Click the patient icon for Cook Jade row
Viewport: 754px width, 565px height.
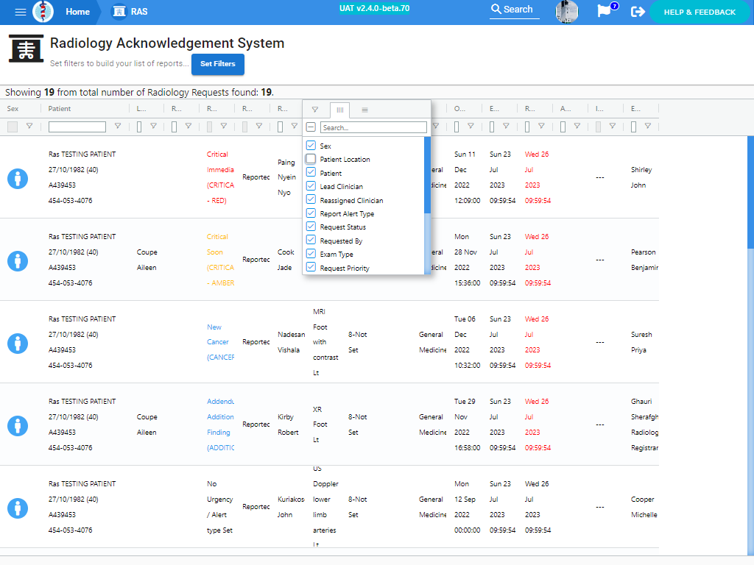18,261
